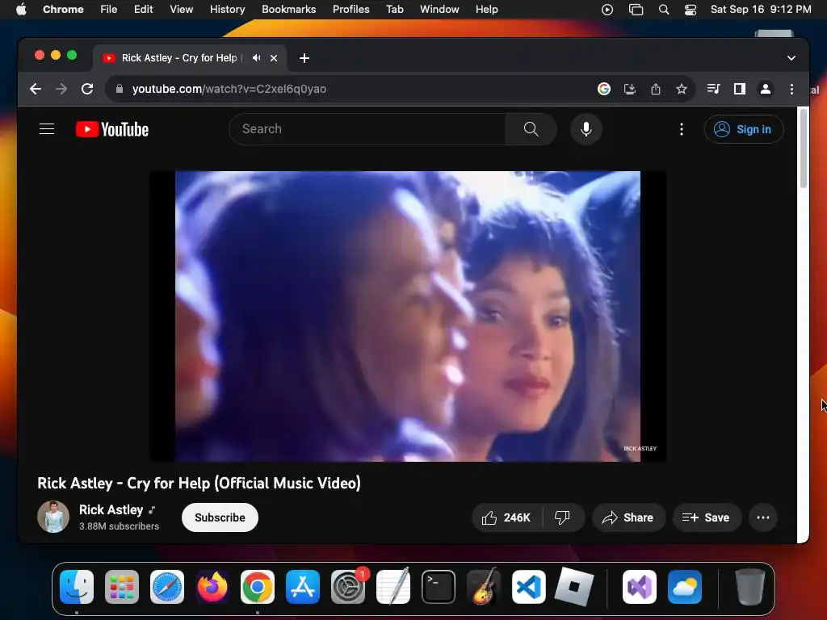Screen dimensions: 827x620
Task: Open Chrome three-dot menu
Action: pyautogui.click(x=791, y=89)
